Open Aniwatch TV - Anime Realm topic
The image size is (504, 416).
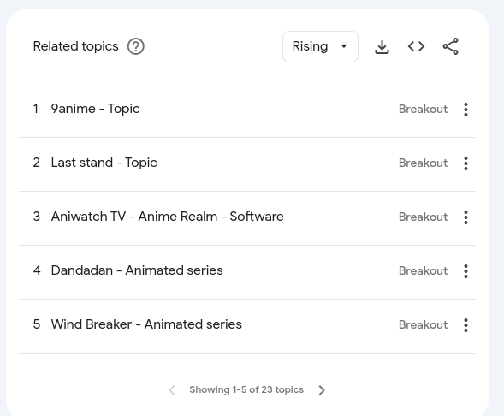coord(167,217)
